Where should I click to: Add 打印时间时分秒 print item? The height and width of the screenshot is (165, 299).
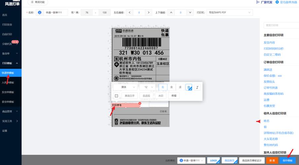(274, 49)
